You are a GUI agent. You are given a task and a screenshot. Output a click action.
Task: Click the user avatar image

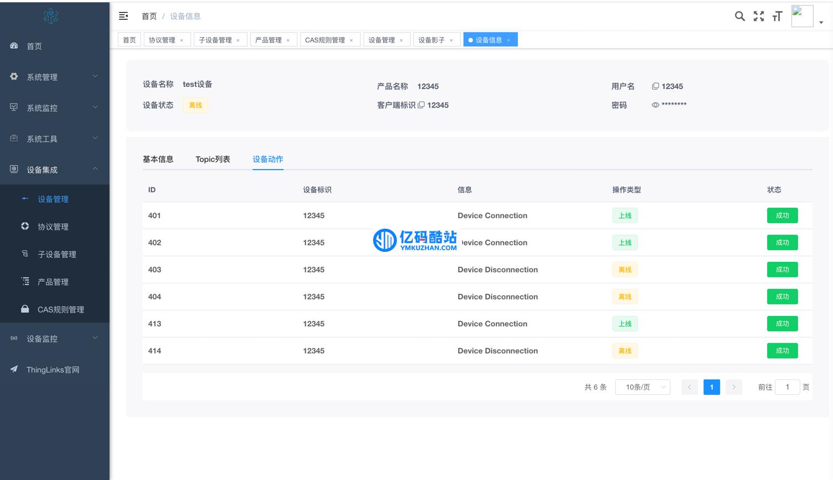[x=802, y=16]
